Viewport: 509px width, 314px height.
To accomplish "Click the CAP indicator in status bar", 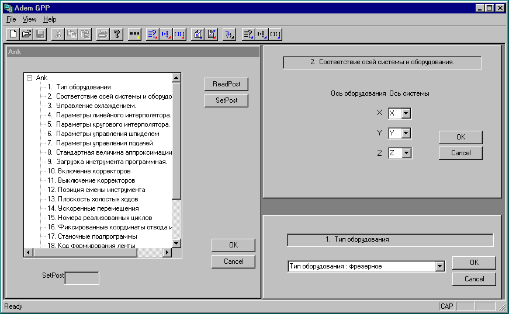I will pyautogui.click(x=447, y=306).
